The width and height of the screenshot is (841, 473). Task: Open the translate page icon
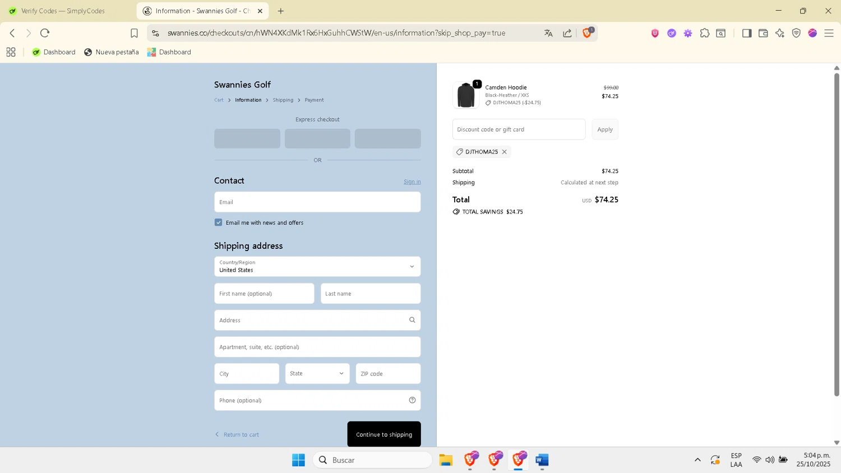point(548,33)
